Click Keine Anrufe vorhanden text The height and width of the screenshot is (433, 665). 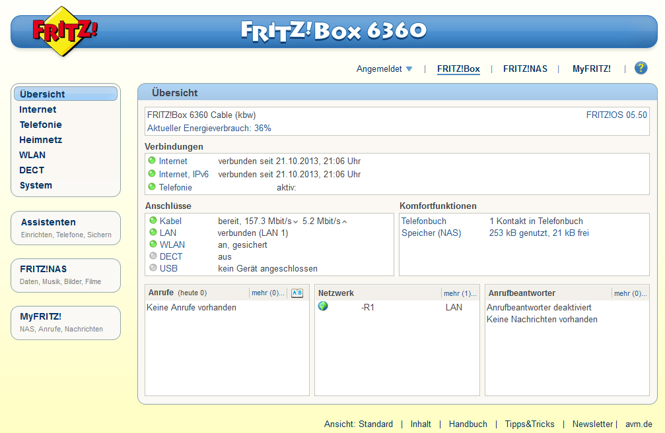pyautogui.click(x=192, y=307)
